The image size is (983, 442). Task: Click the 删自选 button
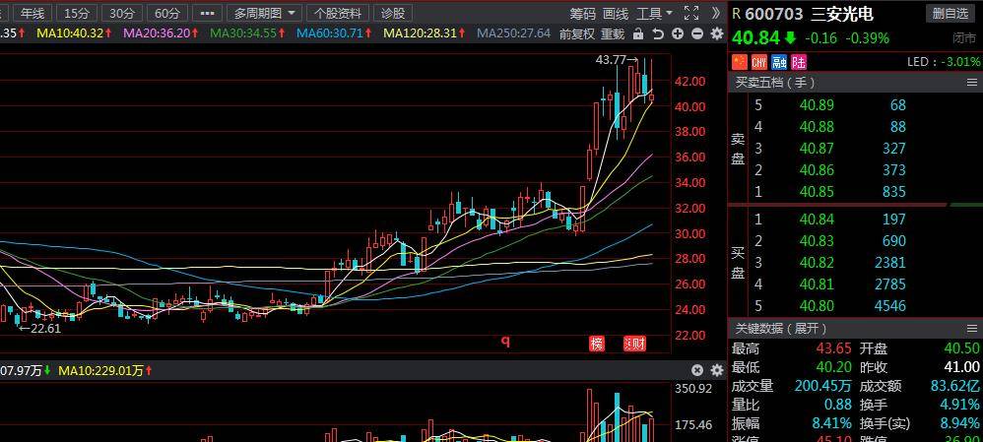(951, 13)
